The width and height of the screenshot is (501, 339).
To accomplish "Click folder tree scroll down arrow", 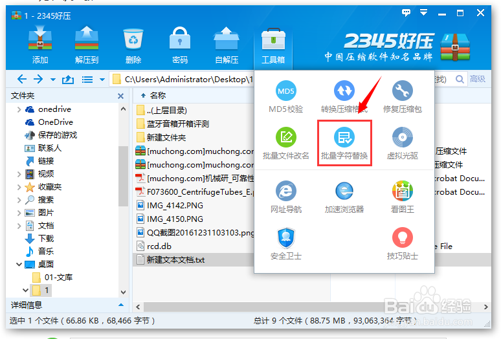I will [124, 292].
